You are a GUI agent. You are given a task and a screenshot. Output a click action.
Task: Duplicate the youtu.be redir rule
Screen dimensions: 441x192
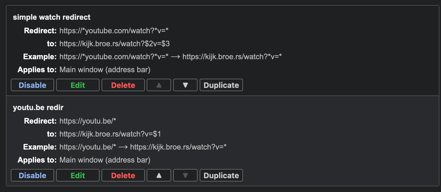click(221, 176)
